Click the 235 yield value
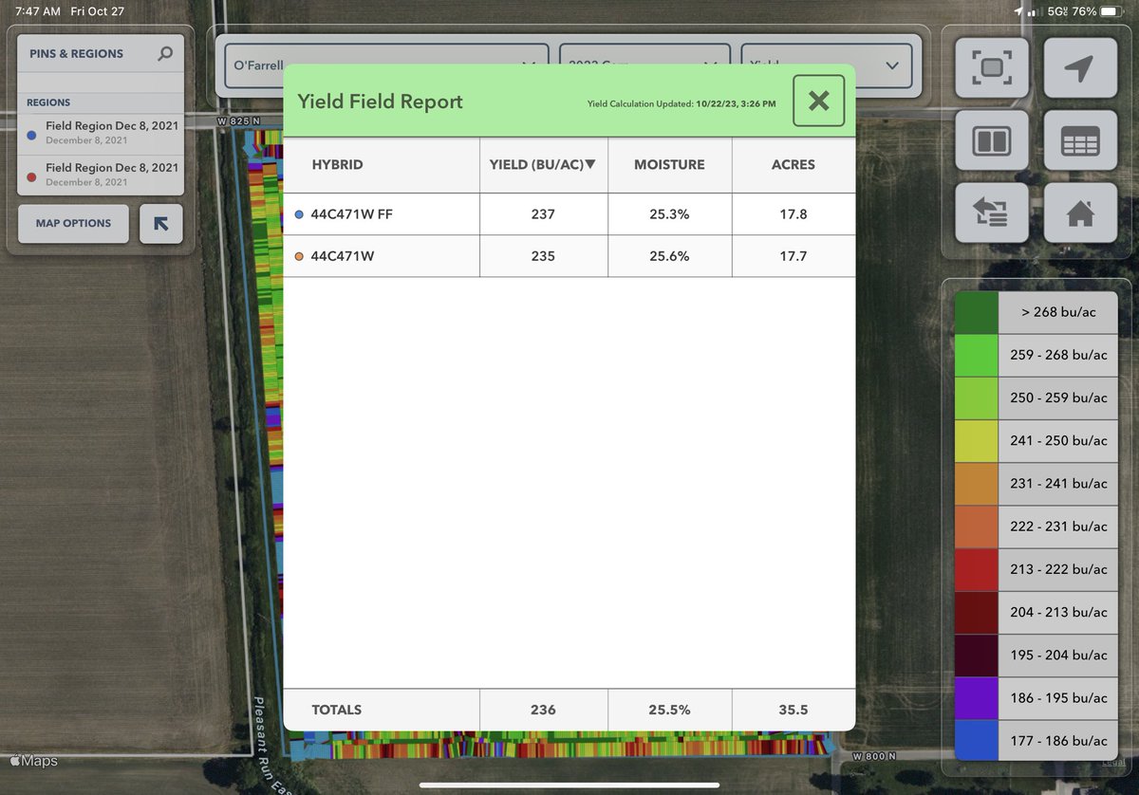The image size is (1139, 795). pos(543,256)
